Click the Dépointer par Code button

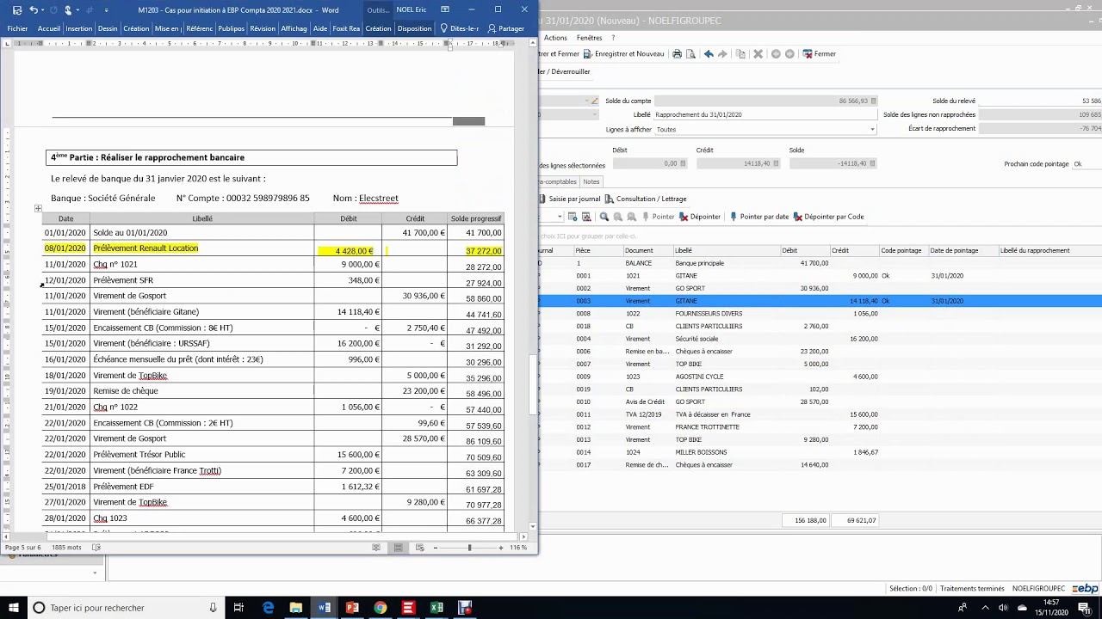828,217
